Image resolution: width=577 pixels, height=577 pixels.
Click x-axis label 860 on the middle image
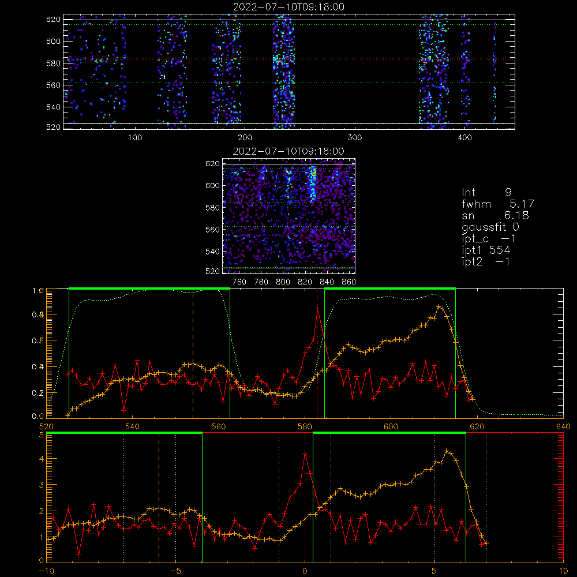click(x=349, y=282)
